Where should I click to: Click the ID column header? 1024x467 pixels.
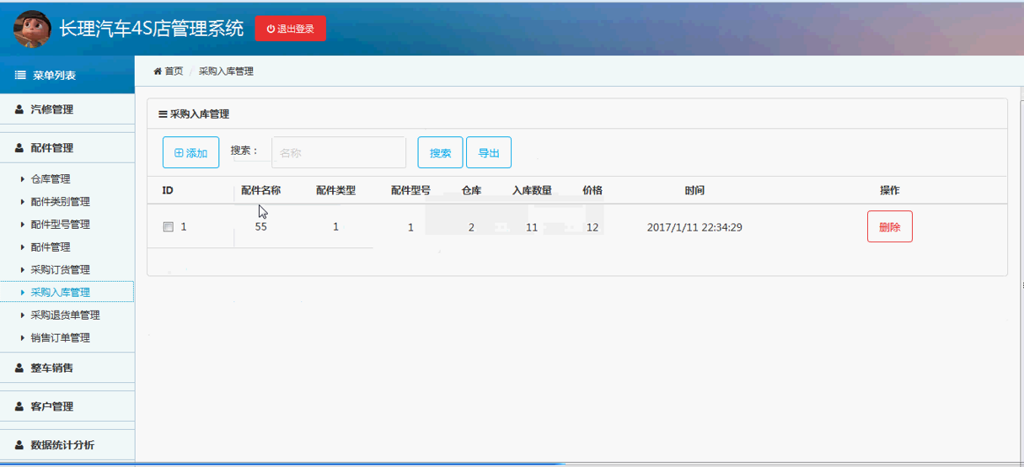[168, 191]
